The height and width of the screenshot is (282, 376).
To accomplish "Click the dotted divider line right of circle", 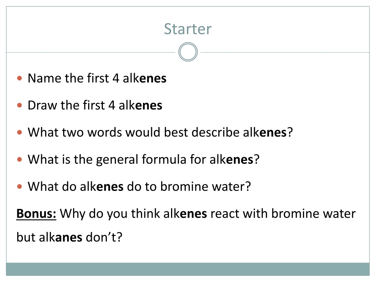I will (285, 52).
